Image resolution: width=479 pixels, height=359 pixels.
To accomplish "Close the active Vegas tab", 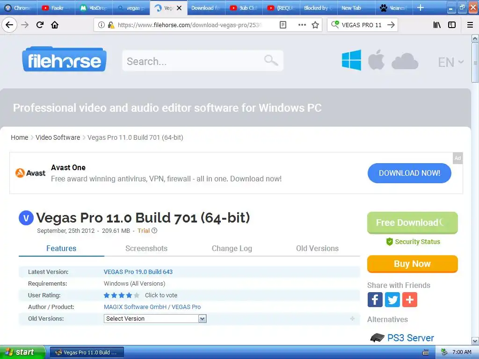I will click(179, 8).
